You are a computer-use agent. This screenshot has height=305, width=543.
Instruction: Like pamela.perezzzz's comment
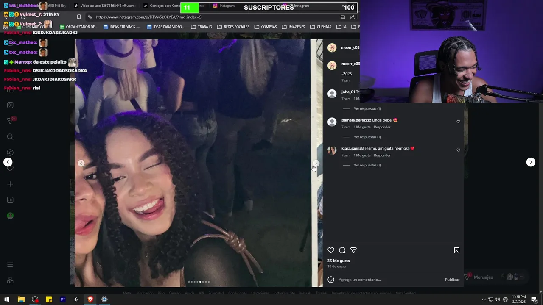coord(458,122)
